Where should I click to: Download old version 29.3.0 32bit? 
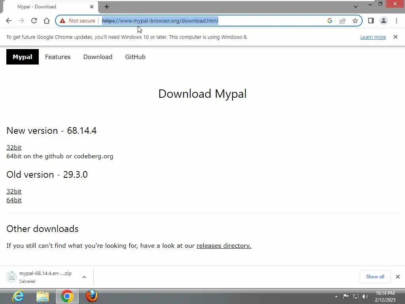point(14,191)
